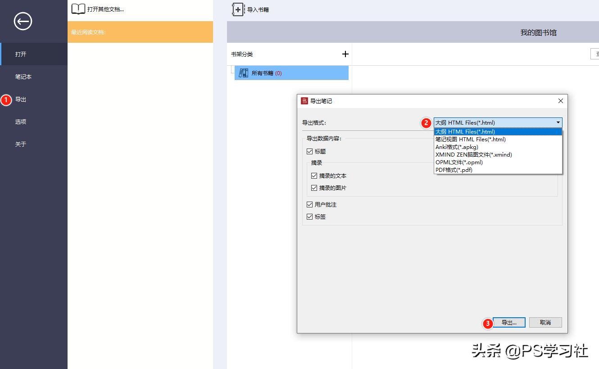Click the bookshelf icon beside 所有书籍

pyautogui.click(x=244, y=73)
